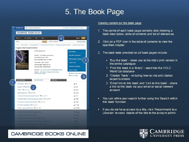Open the Preface PDF icon
The width and height of the screenshot is (189, 142).
[23, 90]
